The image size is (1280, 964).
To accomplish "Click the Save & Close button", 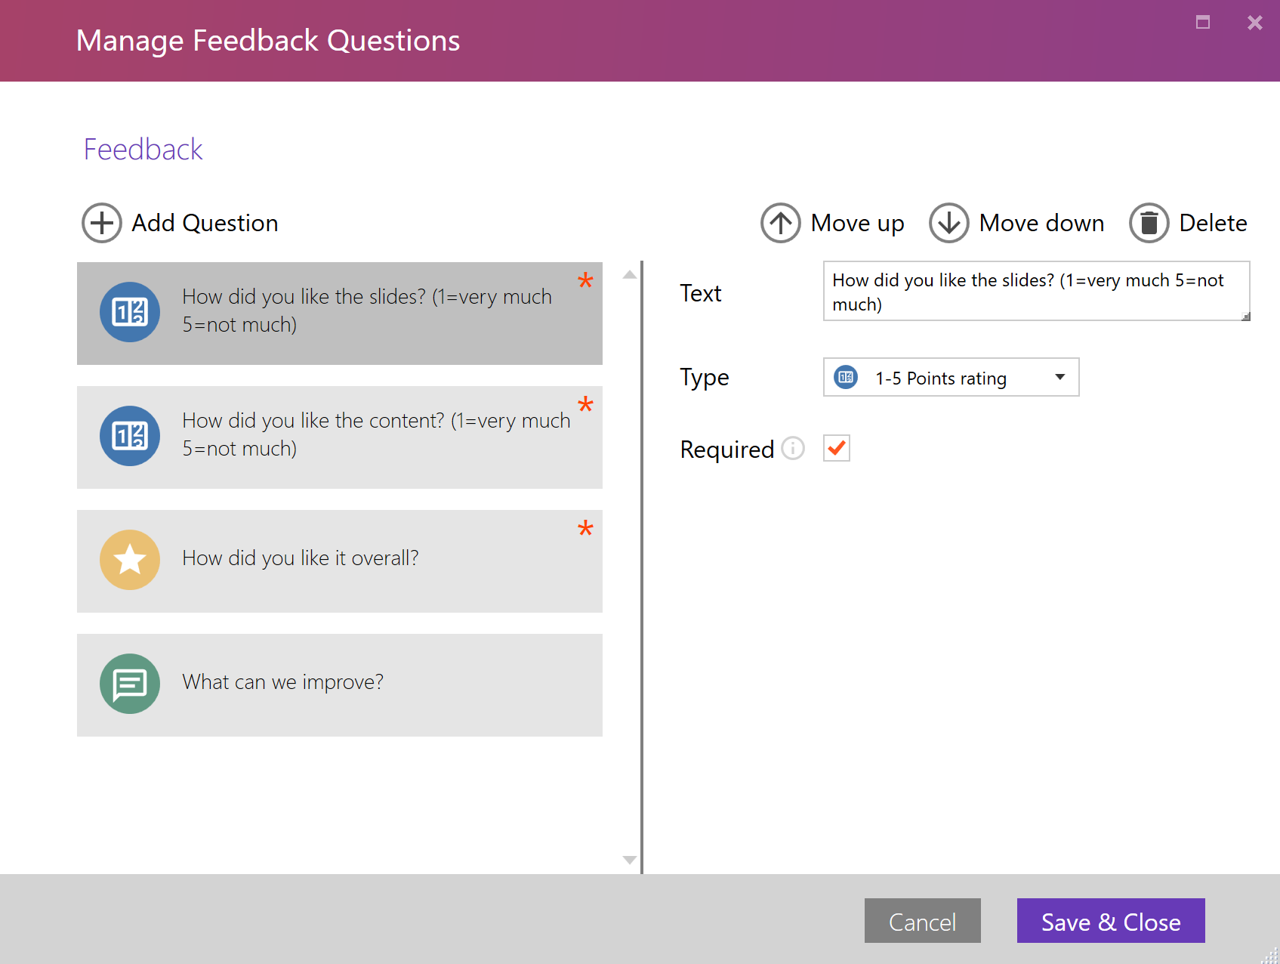I will click(x=1110, y=921).
